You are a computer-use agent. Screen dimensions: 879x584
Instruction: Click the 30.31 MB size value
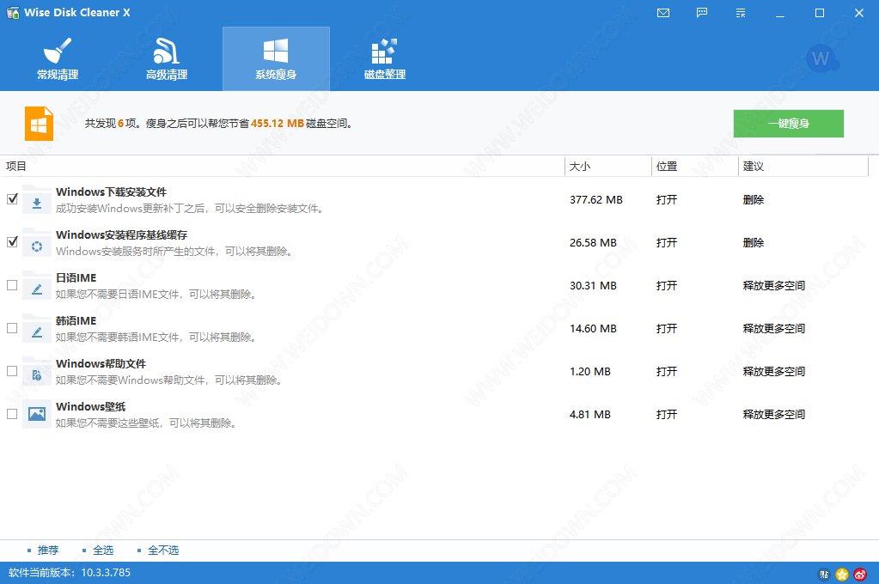(593, 286)
